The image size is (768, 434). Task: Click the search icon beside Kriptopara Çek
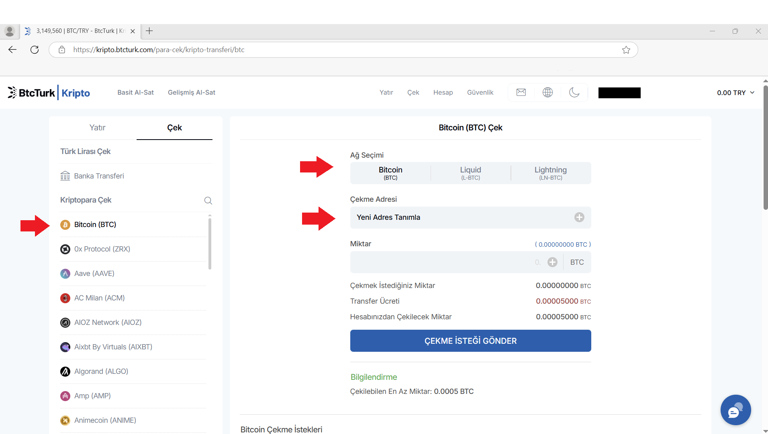tap(208, 201)
